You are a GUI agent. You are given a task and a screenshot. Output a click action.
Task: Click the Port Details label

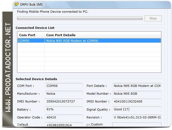pyautogui.click(x=97, y=86)
